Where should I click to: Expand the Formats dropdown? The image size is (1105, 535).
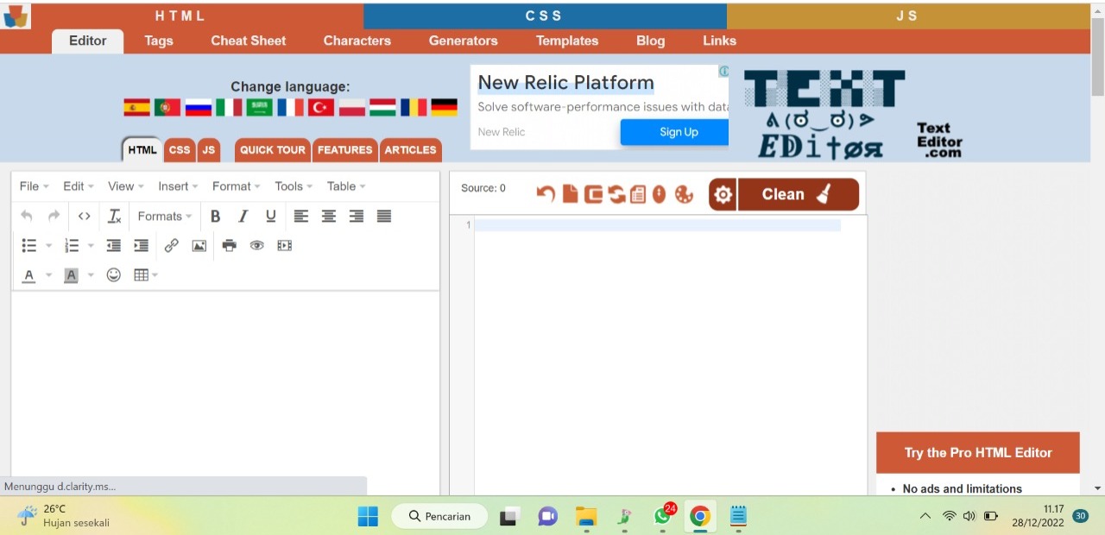(x=165, y=217)
